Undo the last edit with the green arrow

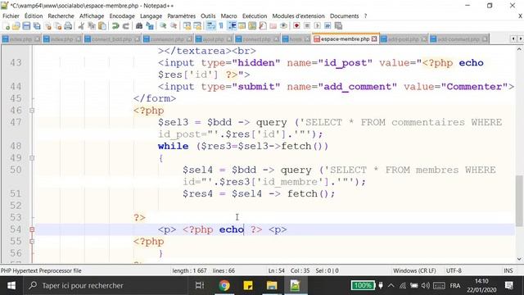point(115,25)
